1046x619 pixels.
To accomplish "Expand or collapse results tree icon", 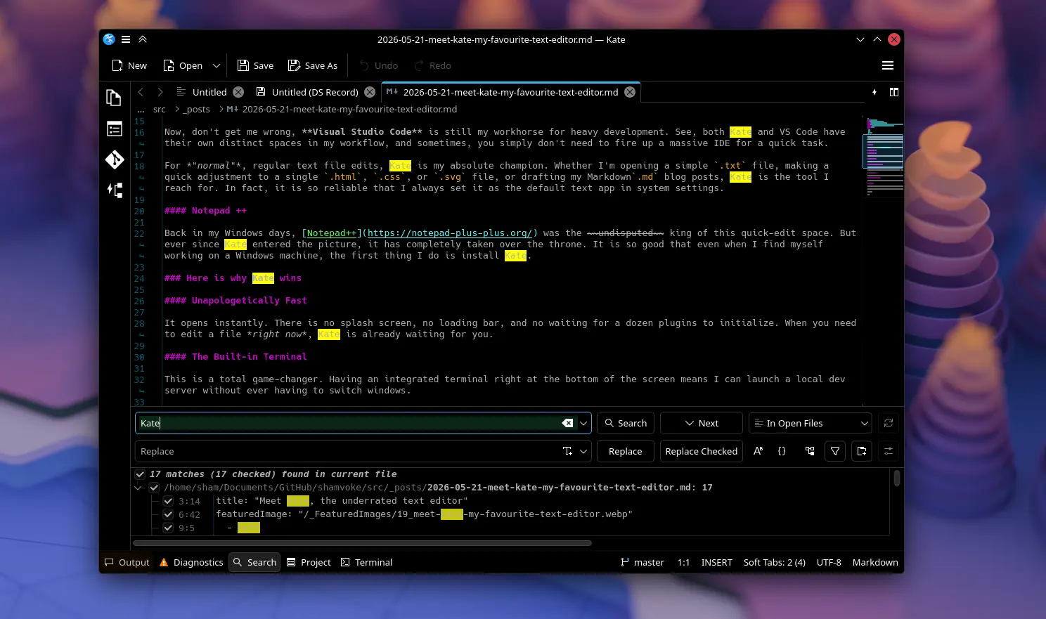I will click(x=810, y=451).
